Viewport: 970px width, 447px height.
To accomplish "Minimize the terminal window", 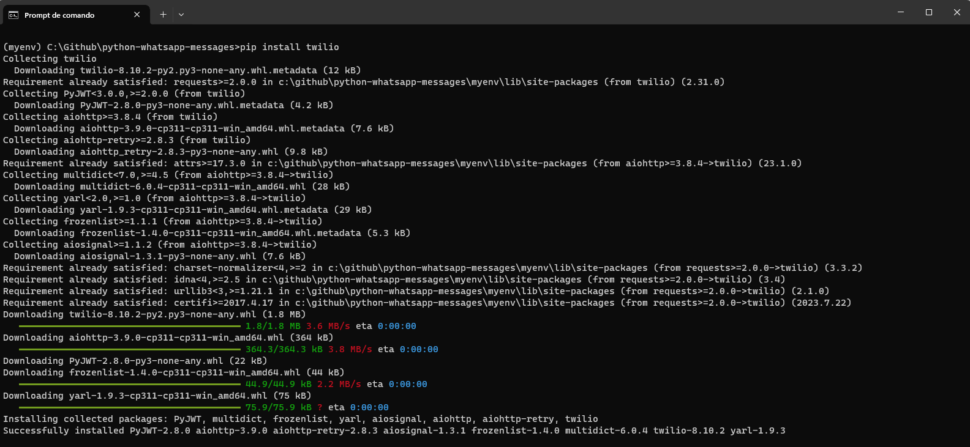I will pos(900,12).
